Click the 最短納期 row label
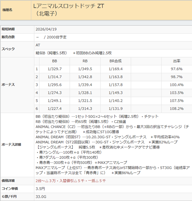The width and height of the screenshot is (192, 201). pyautogui.click(x=8, y=29)
